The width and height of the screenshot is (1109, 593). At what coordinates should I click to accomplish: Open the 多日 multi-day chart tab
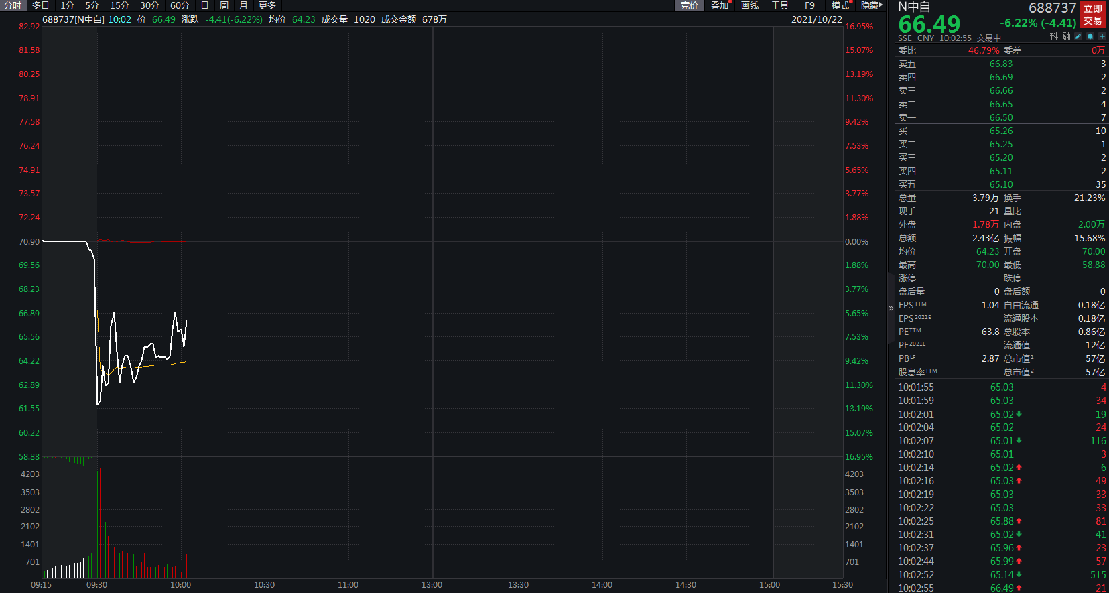tap(40, 5)
